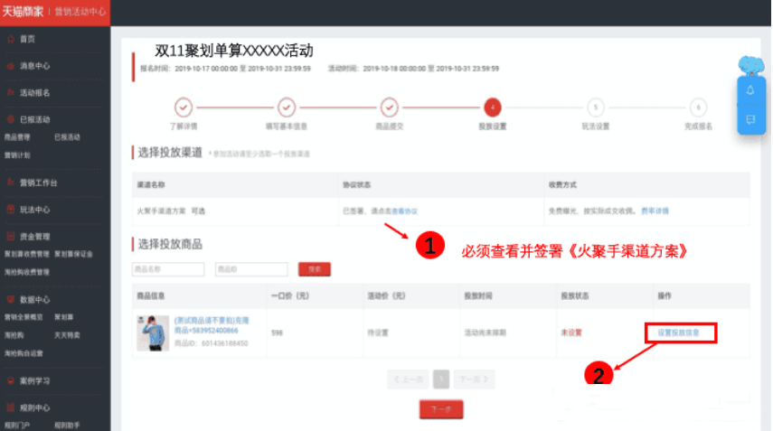Click the 选择投放商品 section heading
The image size is (773, 431).
170,244
